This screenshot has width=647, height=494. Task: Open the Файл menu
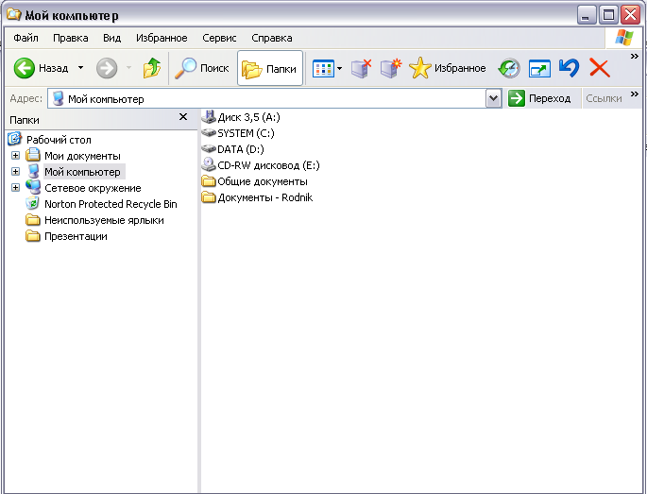[26, 38]
